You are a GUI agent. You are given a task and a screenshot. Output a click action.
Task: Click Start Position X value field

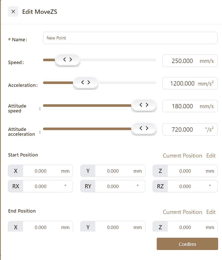[41, 171]
